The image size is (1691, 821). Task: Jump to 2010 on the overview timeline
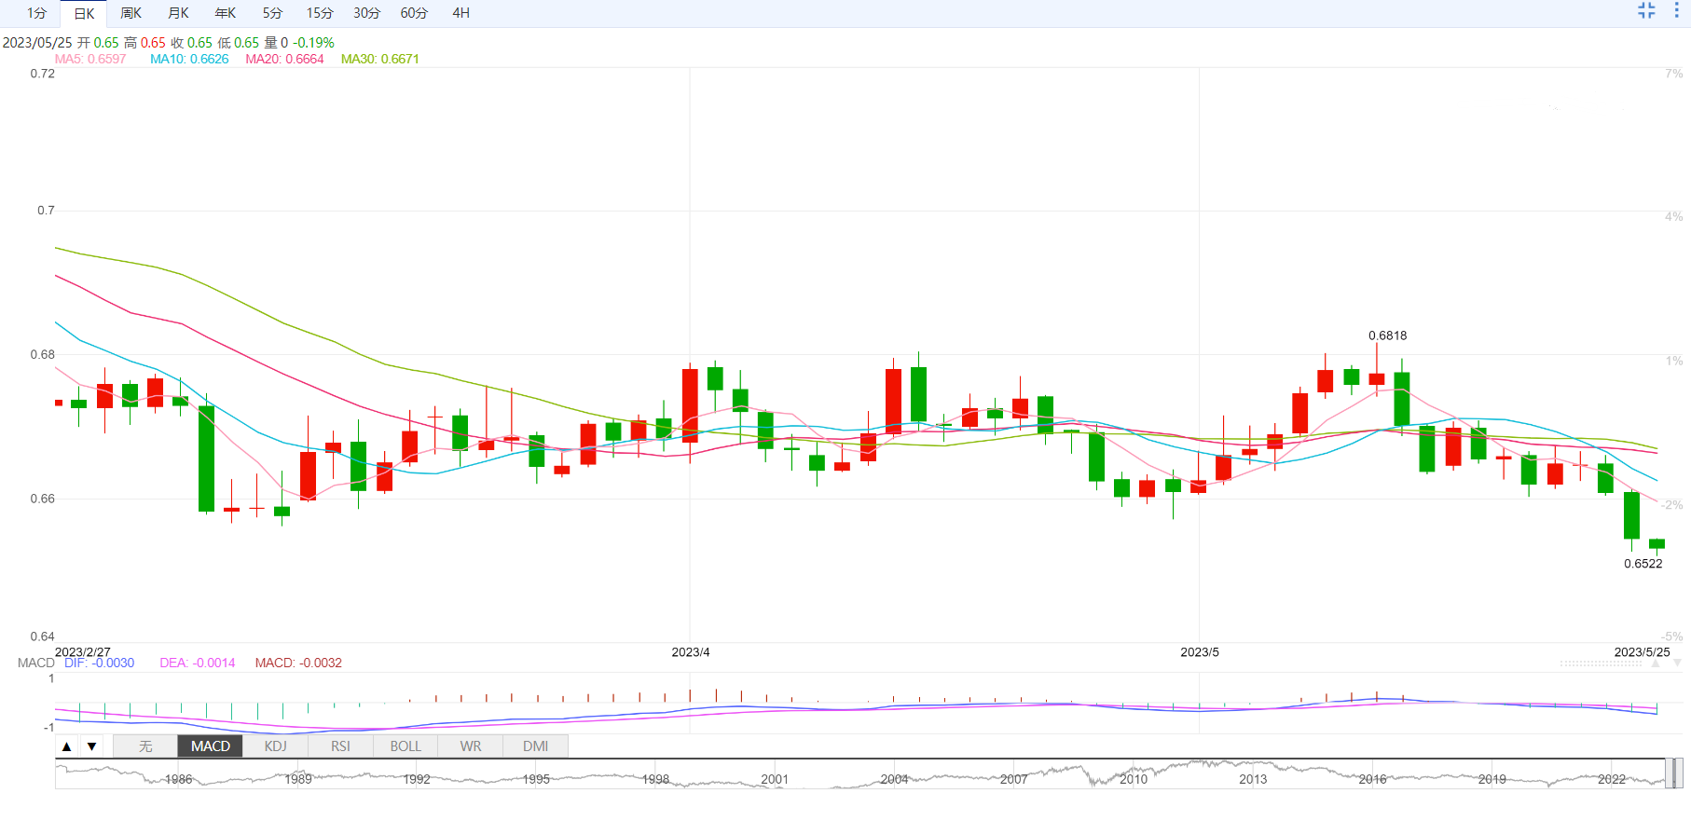click(1134, 779)
